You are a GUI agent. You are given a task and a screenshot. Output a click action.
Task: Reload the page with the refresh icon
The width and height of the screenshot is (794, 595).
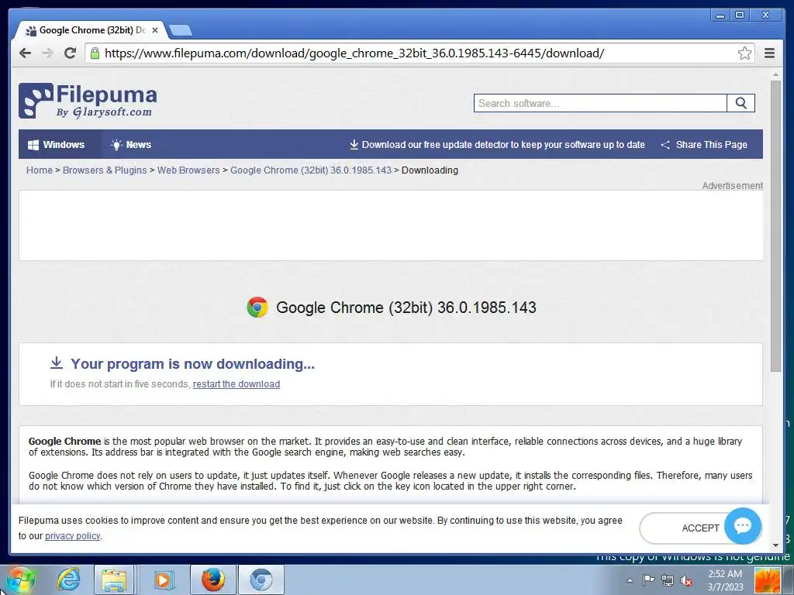click(71, 53)
